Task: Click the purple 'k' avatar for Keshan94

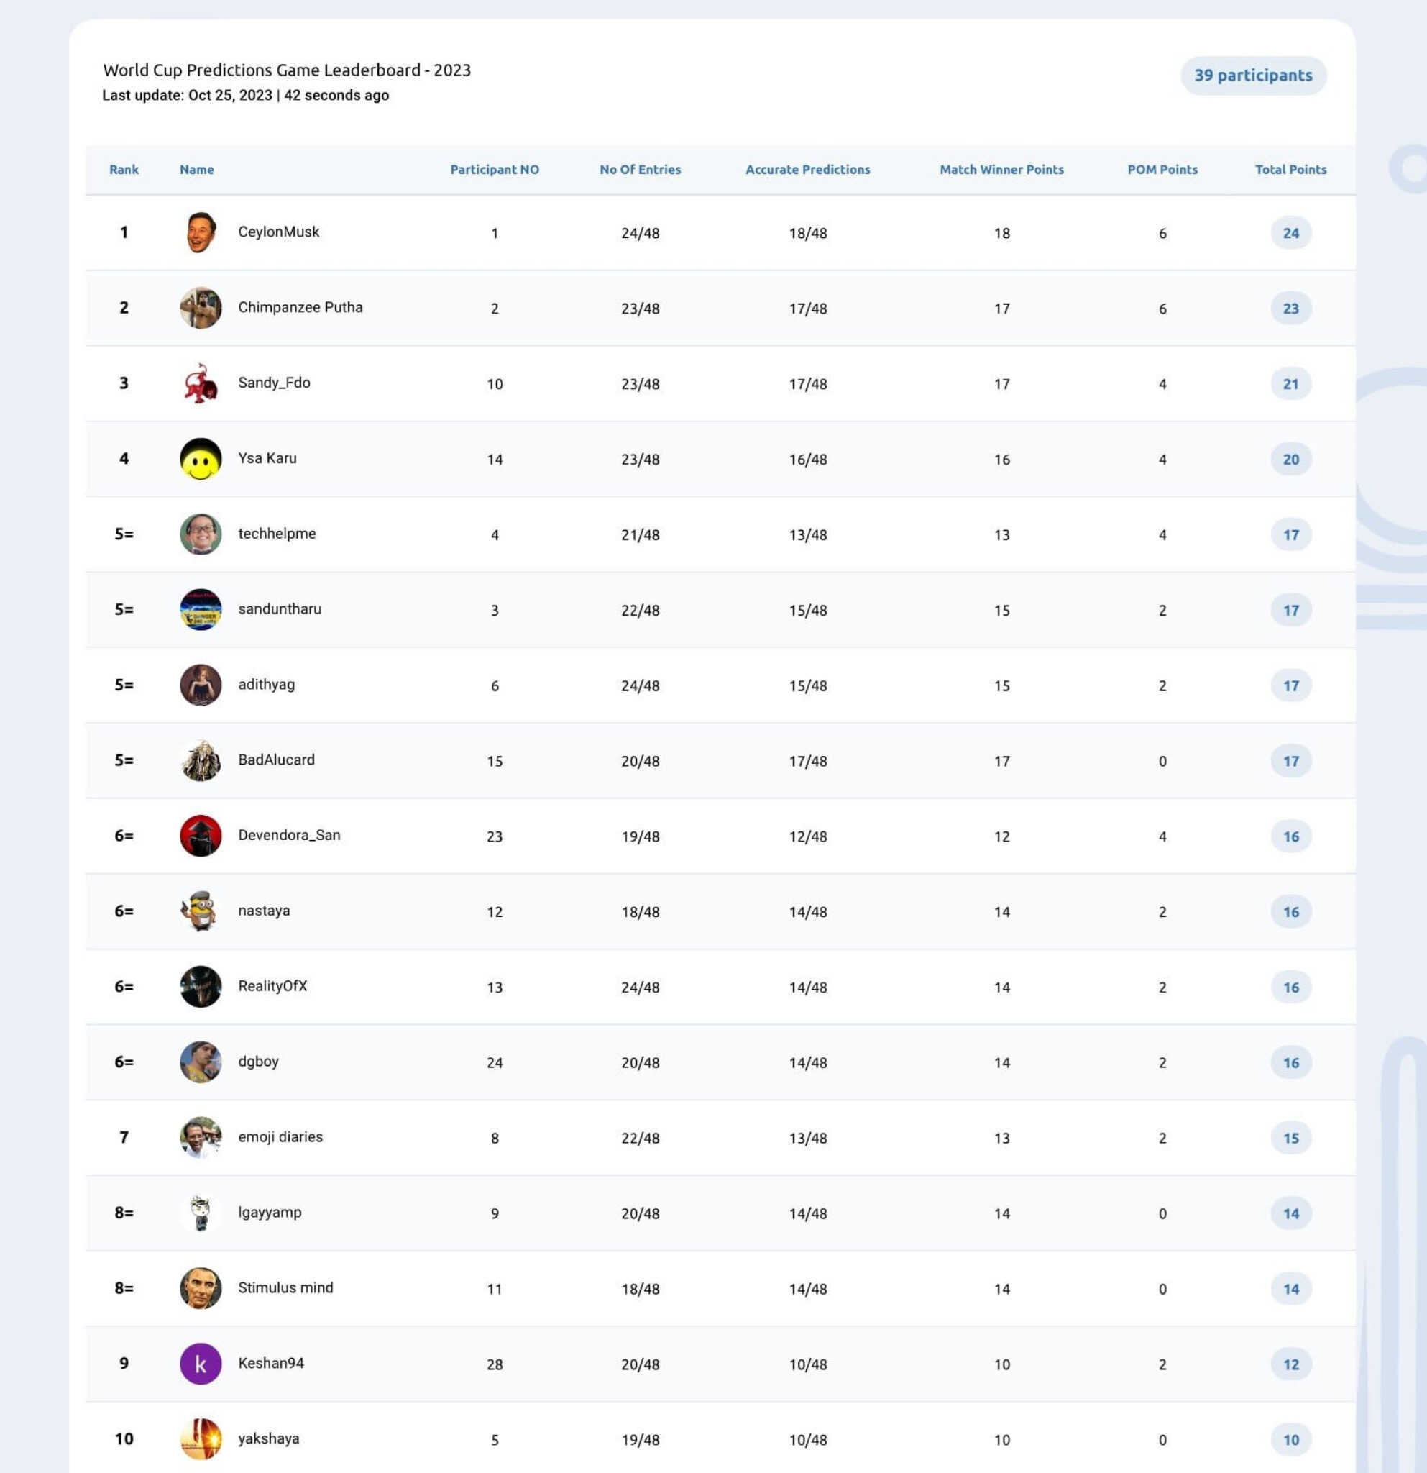Action: click(x=201, y=1363)
